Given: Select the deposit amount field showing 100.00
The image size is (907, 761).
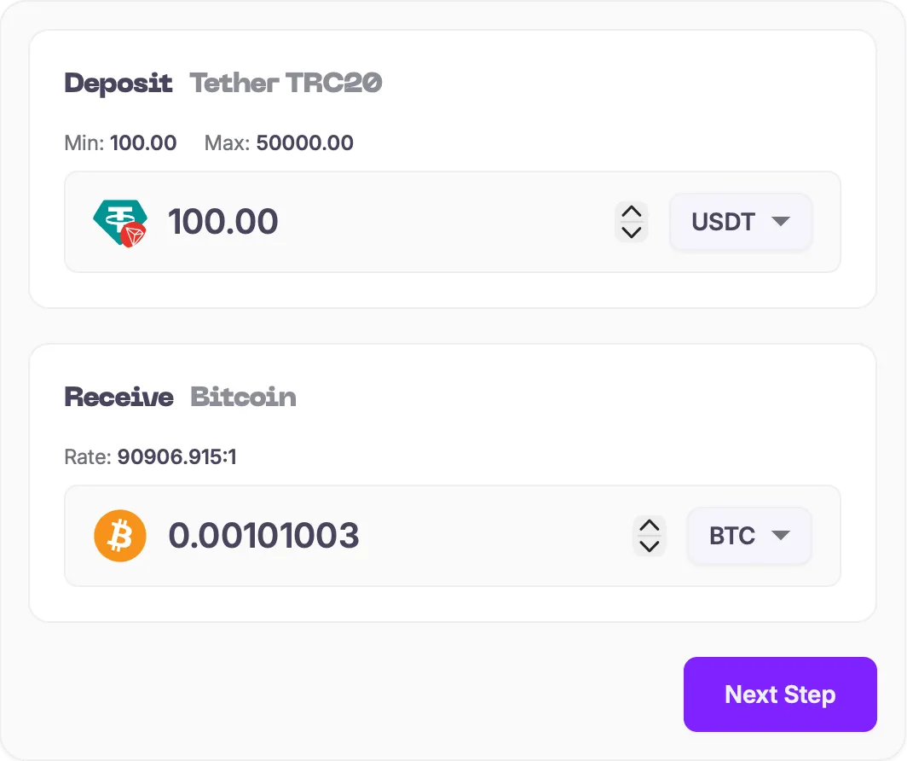Looking at the screenshot, I should tap(224, 221).
